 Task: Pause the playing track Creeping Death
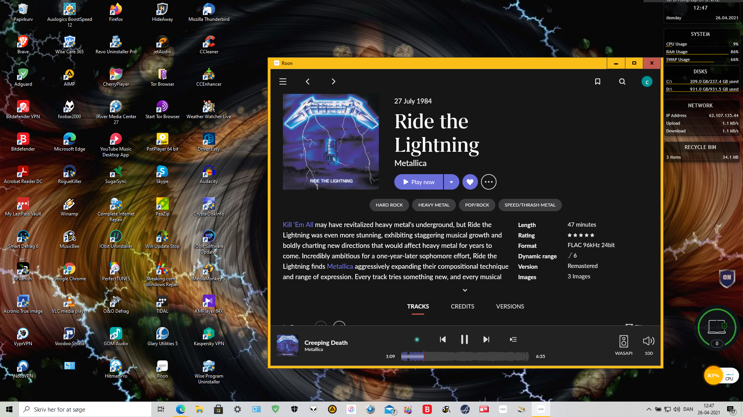(464, 339)
